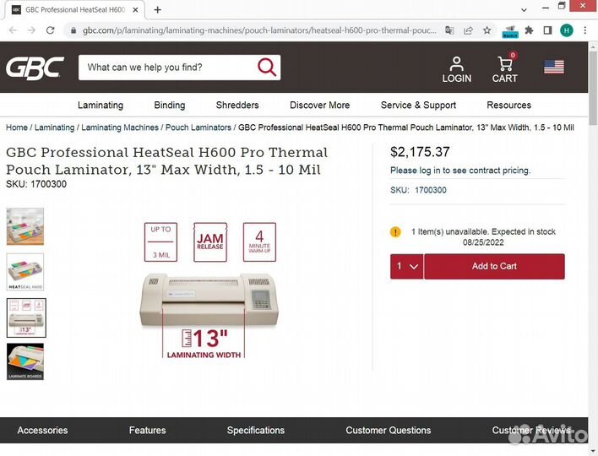Image resolution: width=598 pixels, height=456 pixels.
Task: Click the browser forward arrow
Action: (31, 30)
